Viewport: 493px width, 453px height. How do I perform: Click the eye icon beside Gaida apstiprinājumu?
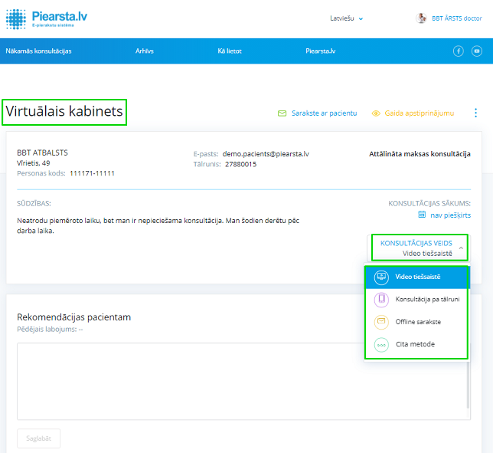click(x=376, y=113)
